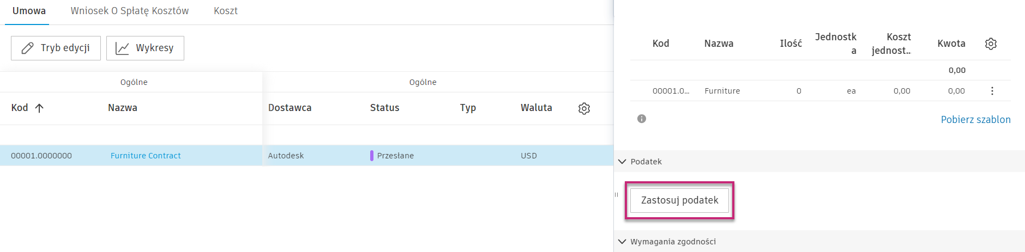Select the 00001.0000000 contract row code
The width and height of the screenshot is (1025, 252).
(41, 156)
